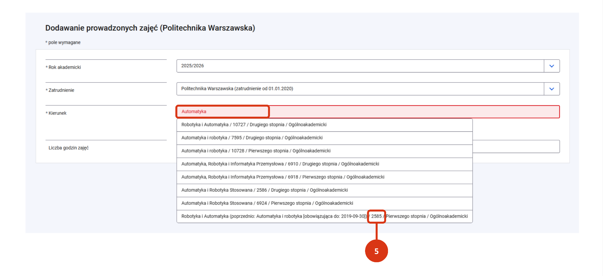Click the Liczba godzin zajęć input box

coord(516,146)
